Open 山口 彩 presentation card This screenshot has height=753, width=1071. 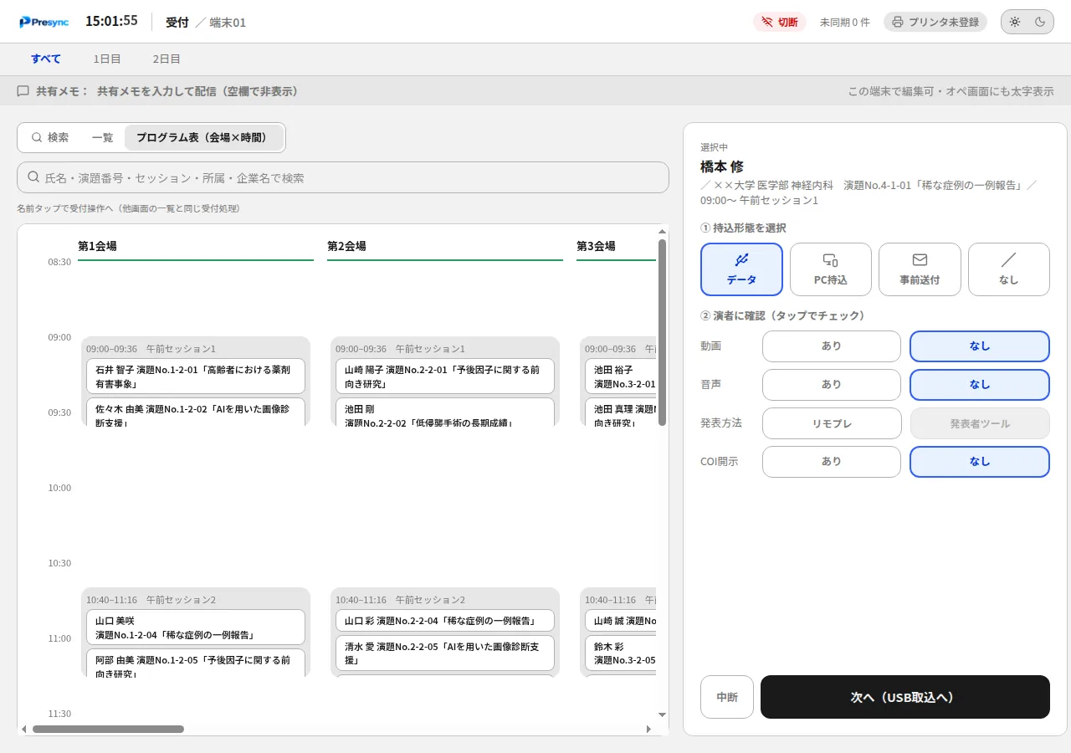445,620
